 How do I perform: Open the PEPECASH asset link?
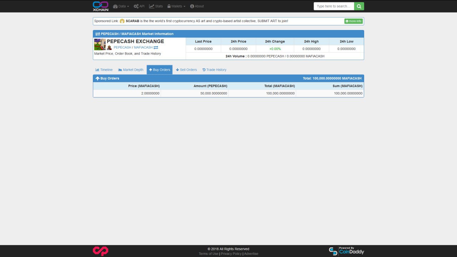click(122, 47)
